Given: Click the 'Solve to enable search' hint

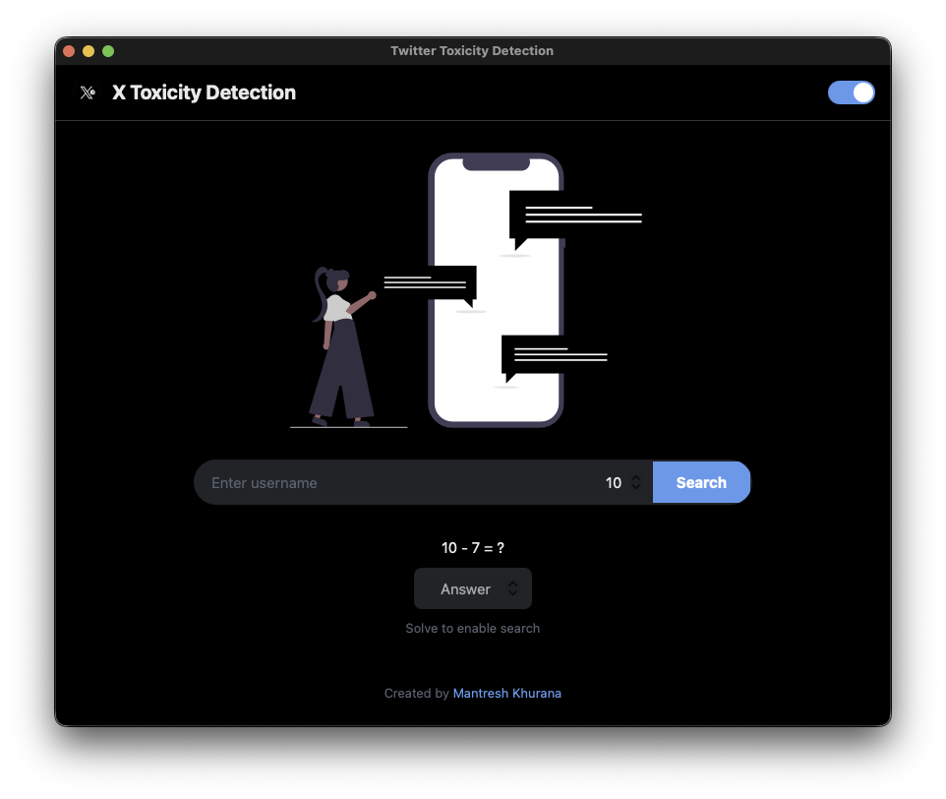Looking at the screenshot, I should point(472,628).
